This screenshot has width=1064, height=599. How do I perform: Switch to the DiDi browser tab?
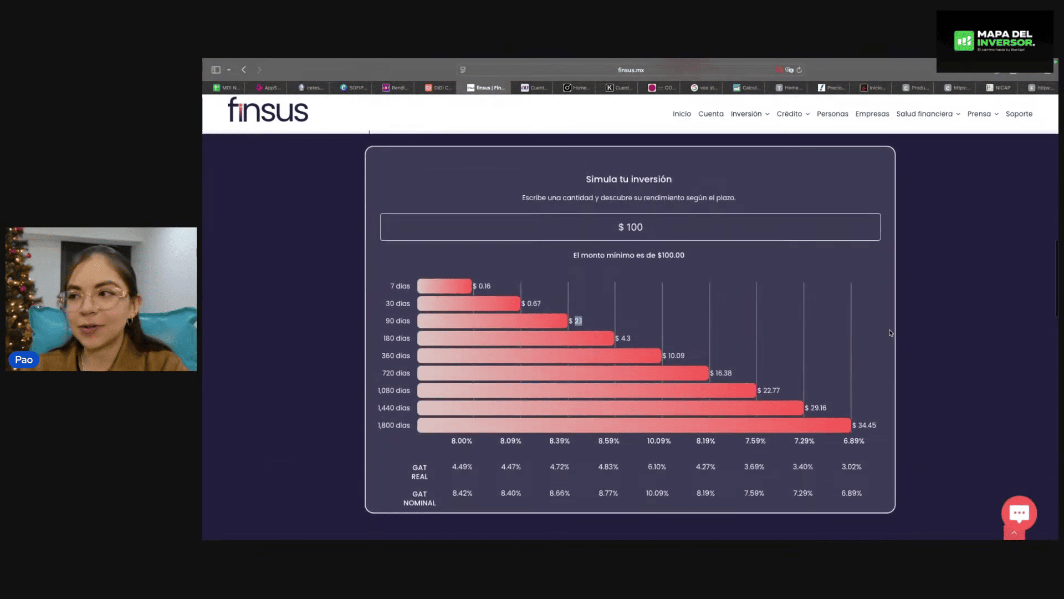[438, 88]
